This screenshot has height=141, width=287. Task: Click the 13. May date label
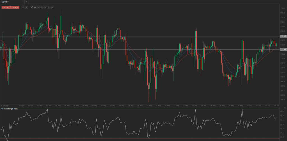[122, 106]
